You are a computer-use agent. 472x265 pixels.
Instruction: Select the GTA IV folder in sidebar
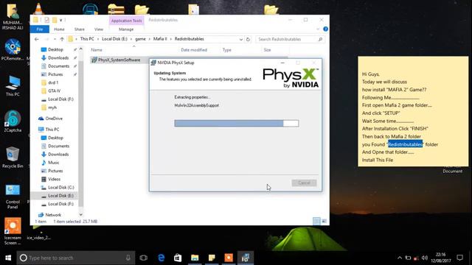pos(54,91)
